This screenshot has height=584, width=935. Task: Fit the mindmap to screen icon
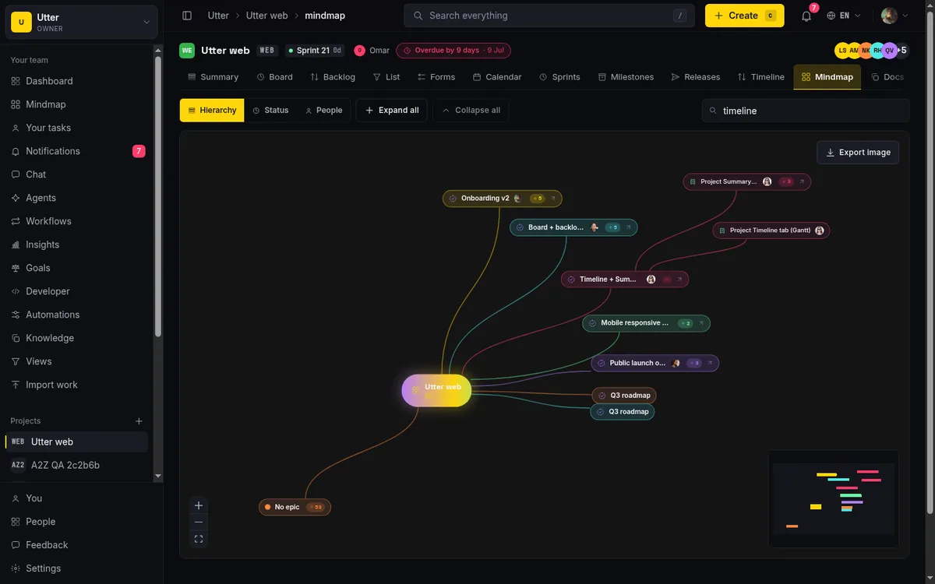(199, 539)
